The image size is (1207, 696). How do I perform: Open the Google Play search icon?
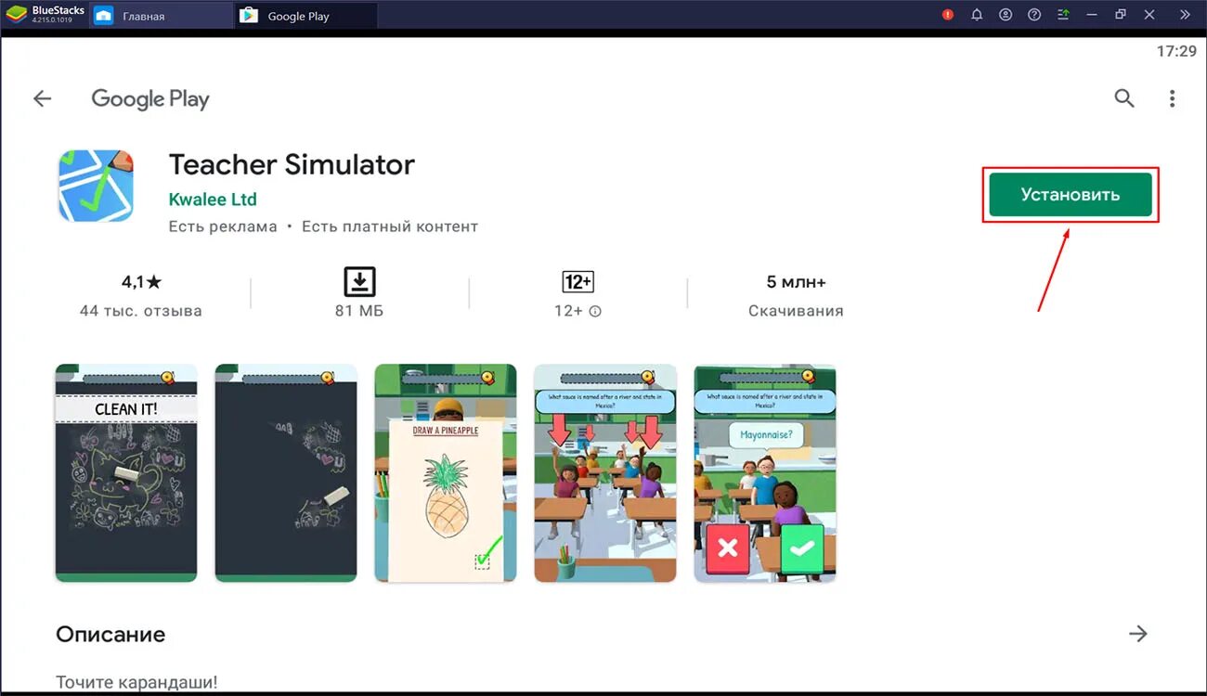pyautogui.click(x=1124, y=98)
